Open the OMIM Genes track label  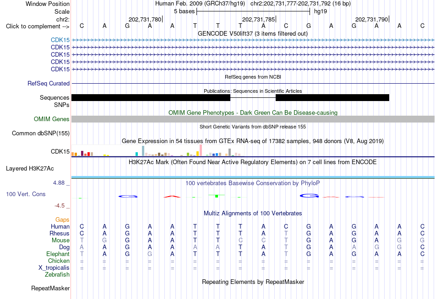click(x=51, y=119)
